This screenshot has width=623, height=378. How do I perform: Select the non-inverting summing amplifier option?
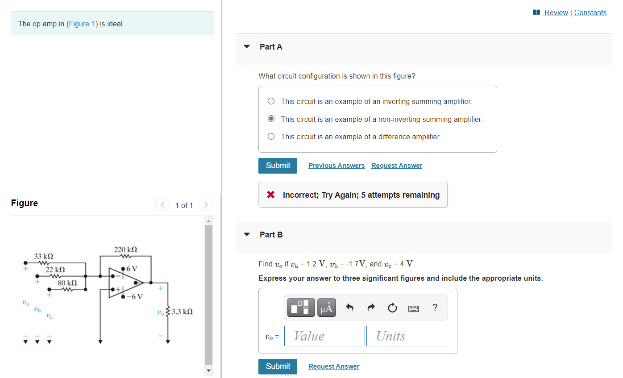click(271, 118)
